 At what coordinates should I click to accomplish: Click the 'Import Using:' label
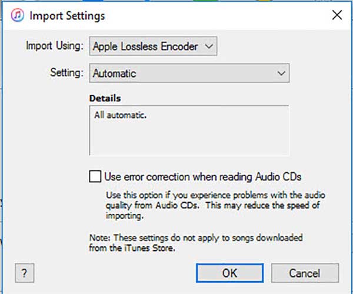point(55,46)
